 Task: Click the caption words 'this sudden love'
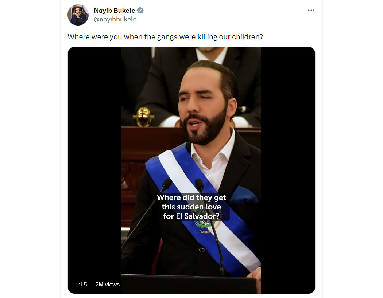[191, 207]
